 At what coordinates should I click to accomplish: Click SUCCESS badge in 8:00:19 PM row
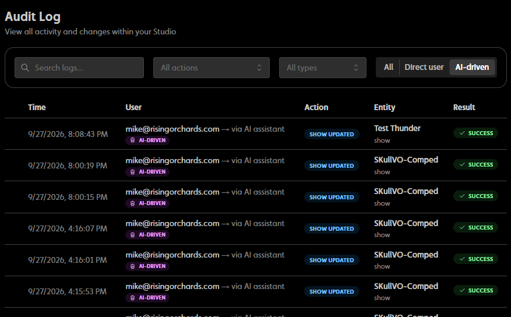point(475,164)
